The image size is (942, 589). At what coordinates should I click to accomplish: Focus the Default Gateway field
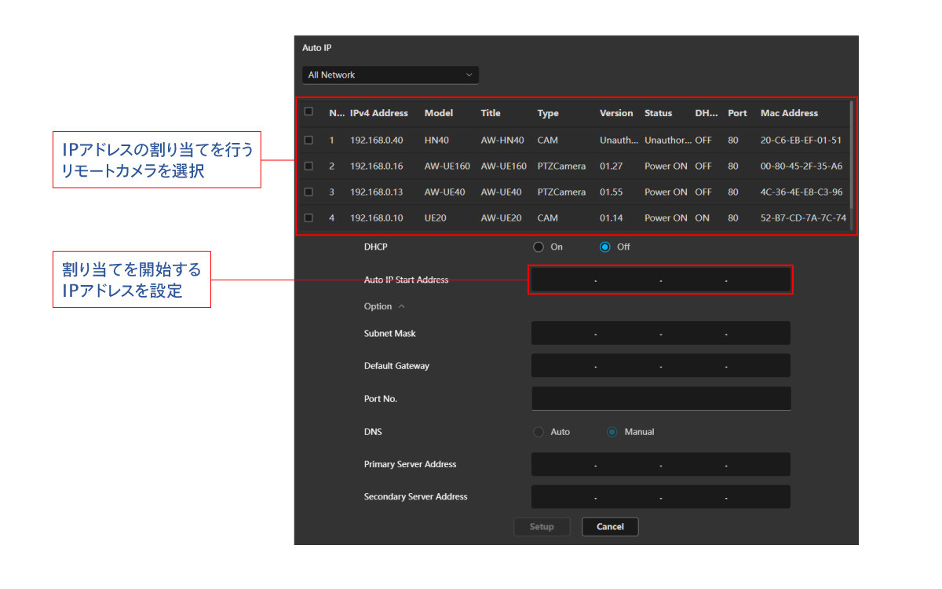pos(660,366)
